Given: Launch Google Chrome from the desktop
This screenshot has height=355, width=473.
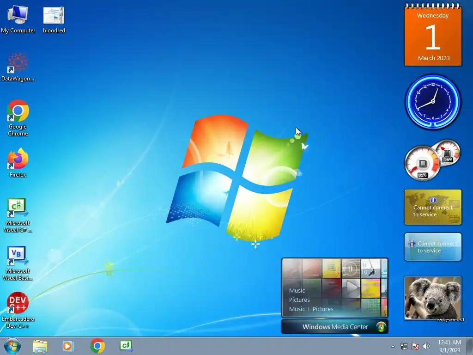Looking at the screenshot, I should (x=18, y=118).
